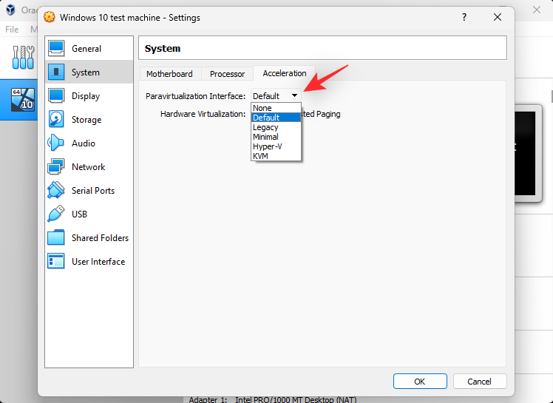Open the Serial Ports settings label
The height and width of the screenshot is (403, 553).
coord(93,191)
